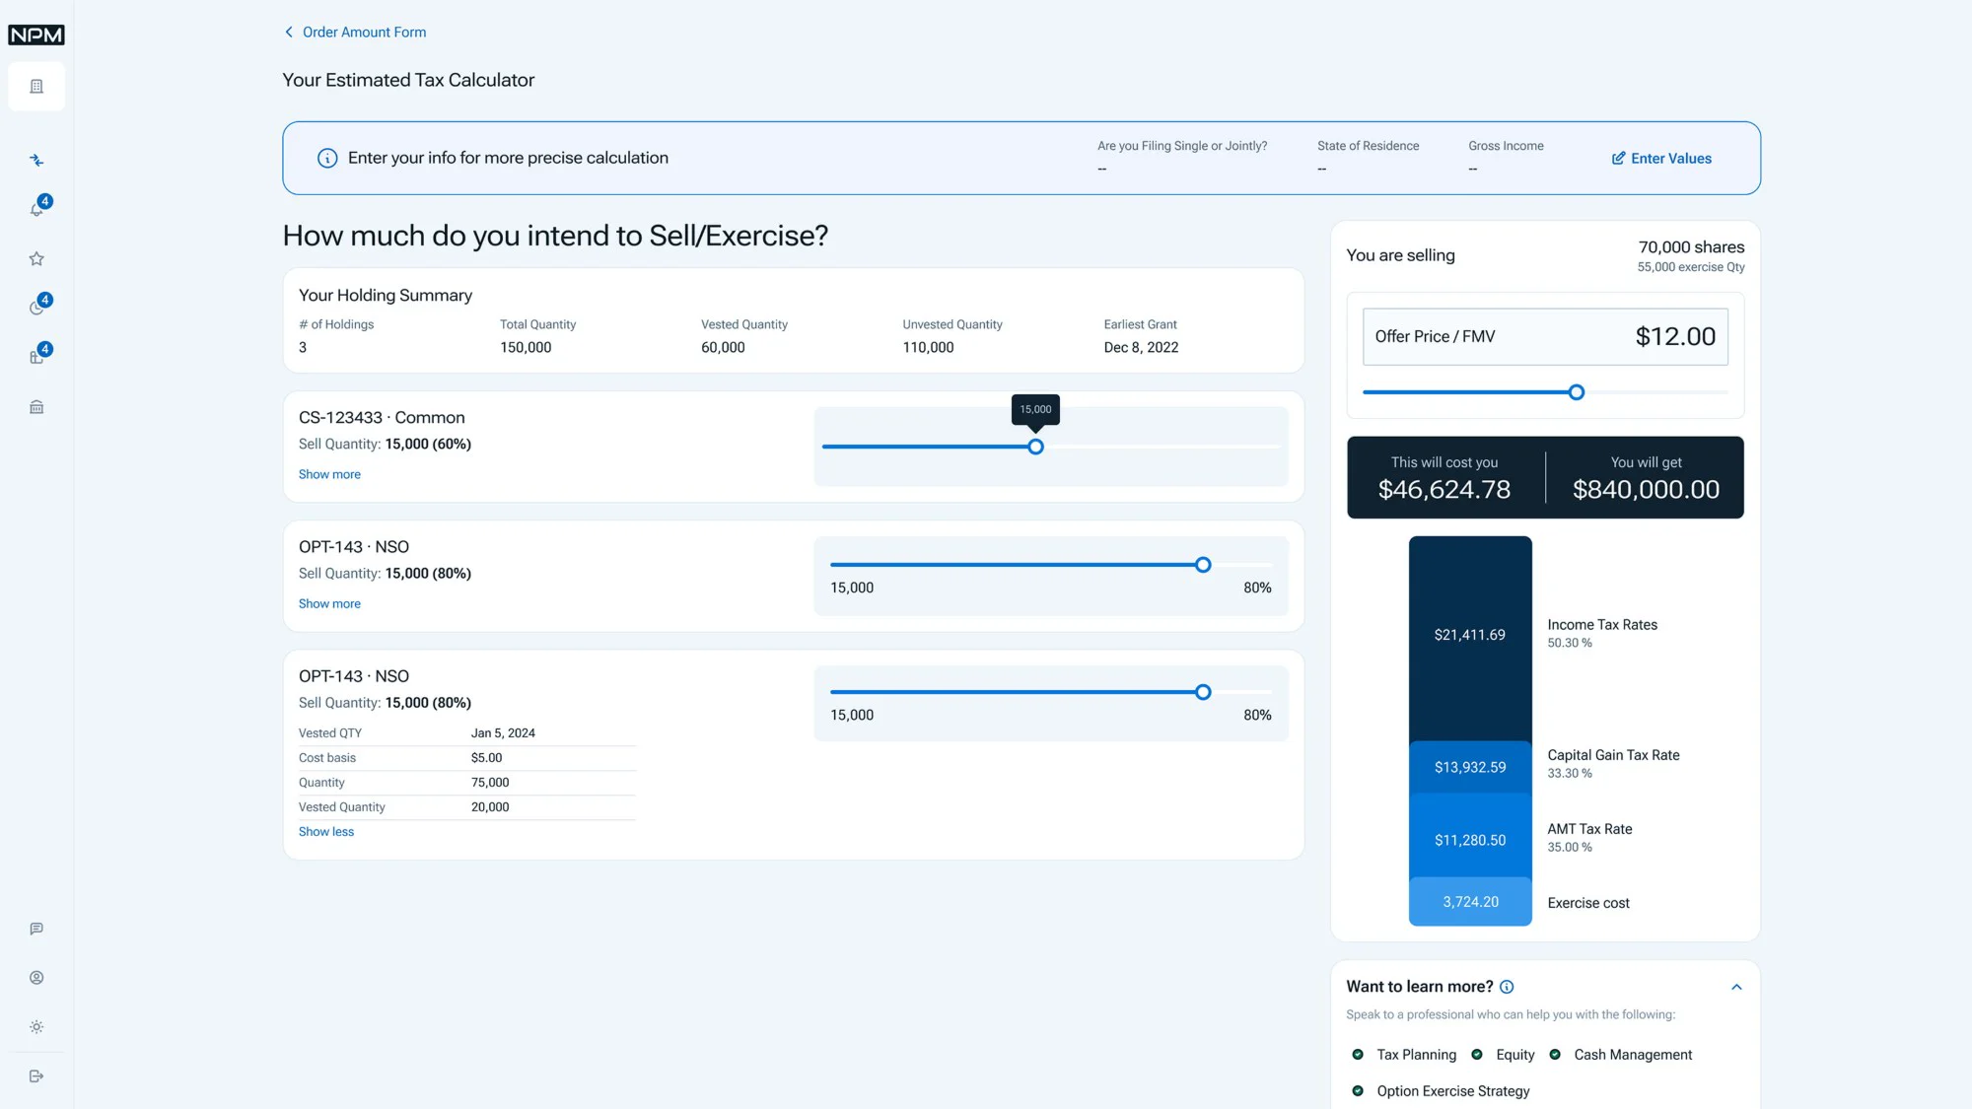The width and height of the screenshot is (1972, 1109).
Task: Click the second OPT-143 NSO slider handle
Action: pyautogui.click(x=1203, y=692)
